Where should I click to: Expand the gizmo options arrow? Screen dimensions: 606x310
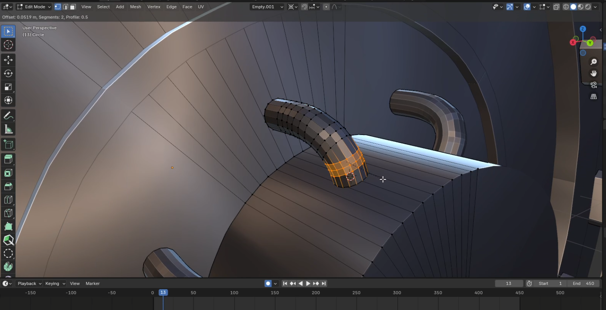point(517,7)
